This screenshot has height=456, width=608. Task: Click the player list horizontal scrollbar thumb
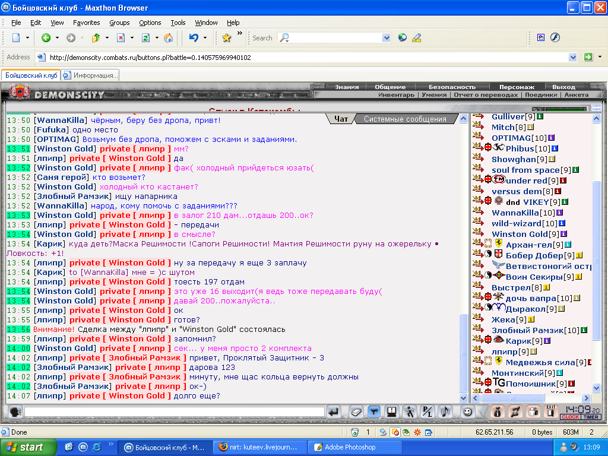click(512, 398)
